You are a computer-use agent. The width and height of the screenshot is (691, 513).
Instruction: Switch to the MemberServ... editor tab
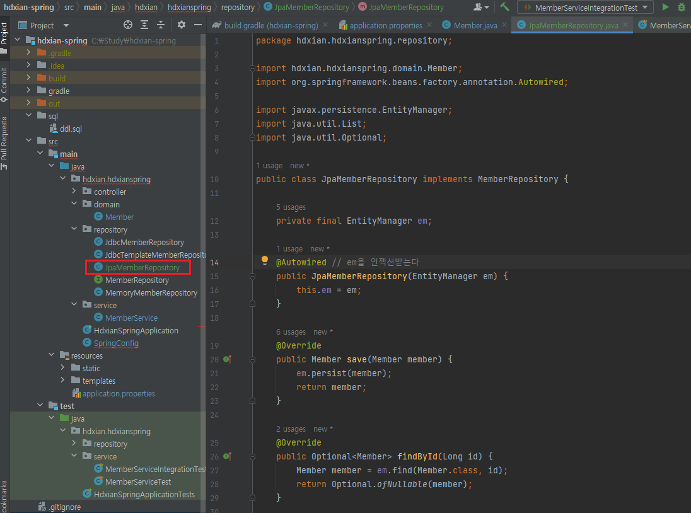pyautogui.click(x=665, y=25)
